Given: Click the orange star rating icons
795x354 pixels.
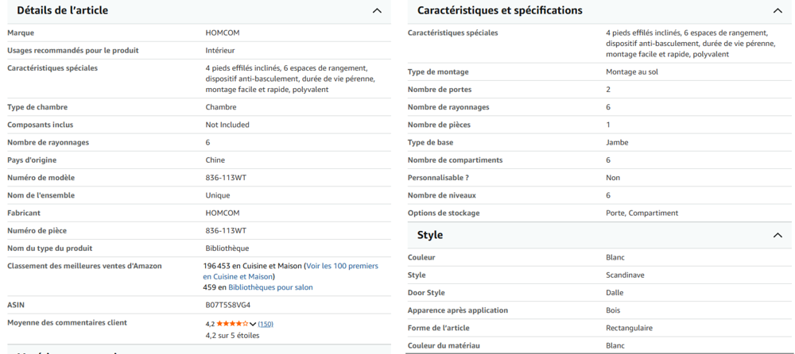Looking at the screenshot, I should click(232, 324).
